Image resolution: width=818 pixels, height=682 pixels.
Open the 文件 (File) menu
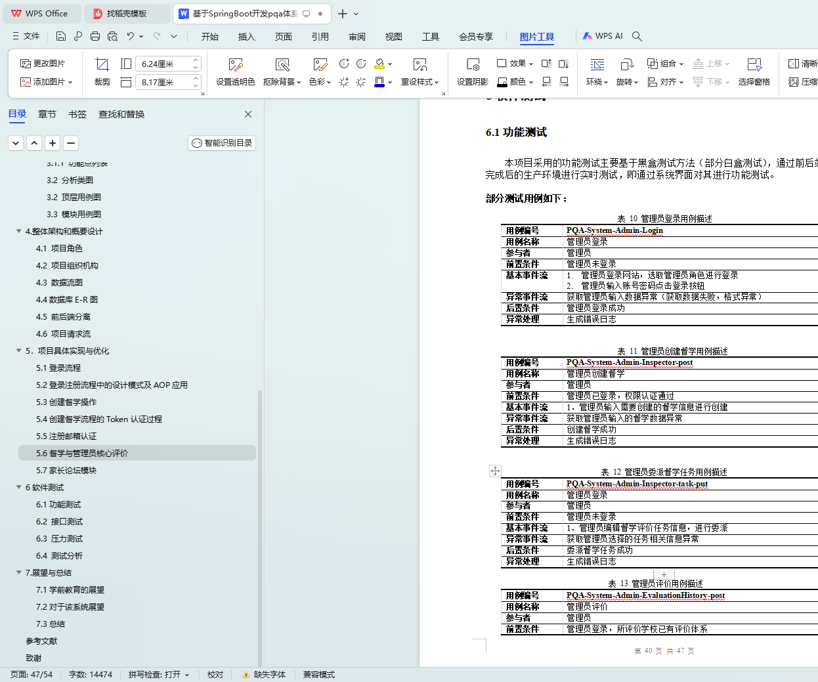[x=26, y=36]
